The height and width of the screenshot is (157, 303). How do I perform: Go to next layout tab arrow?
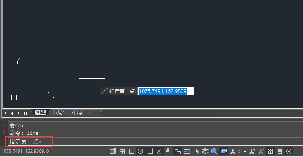(x=19, y=113)
